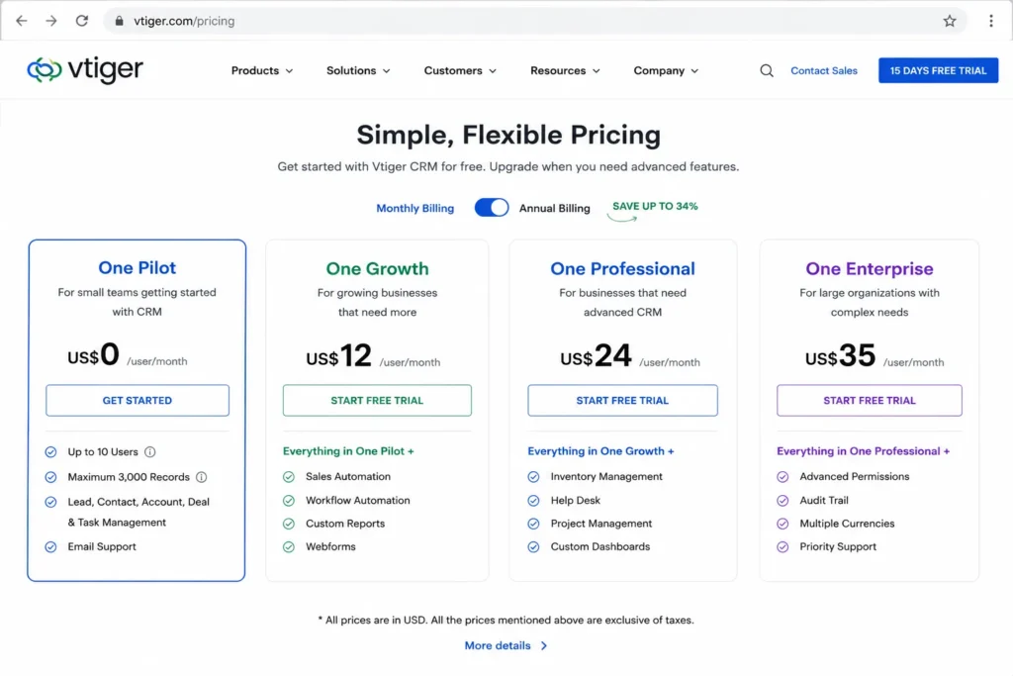Start free trial for One Enterprise
The height and width of the screenshot is (676, 1013).
(x=870, y=400)
